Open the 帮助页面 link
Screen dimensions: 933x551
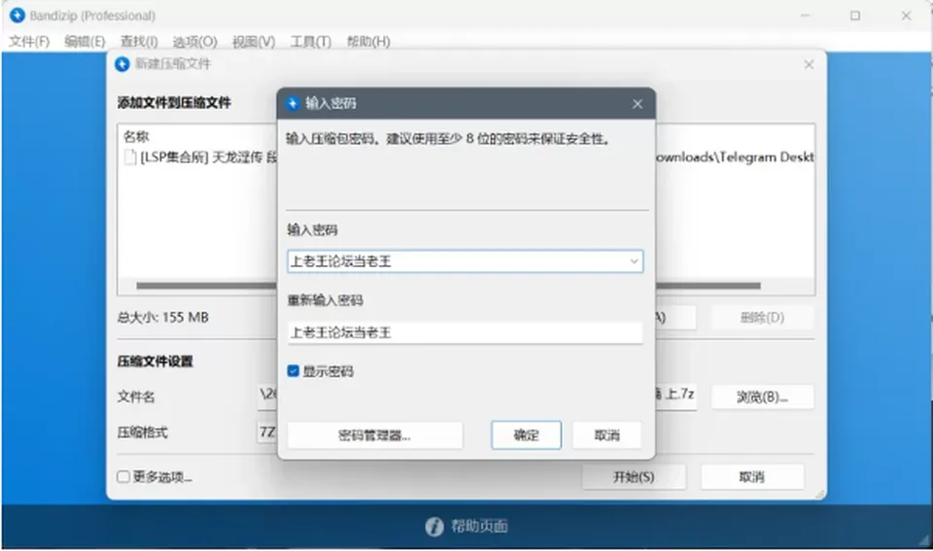click(x=479, y=526)
